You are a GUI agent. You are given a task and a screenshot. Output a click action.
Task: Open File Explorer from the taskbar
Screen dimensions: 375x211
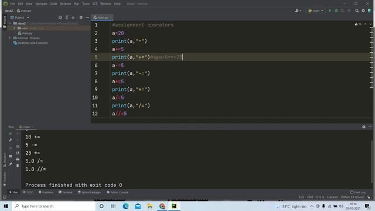point(150,206)
